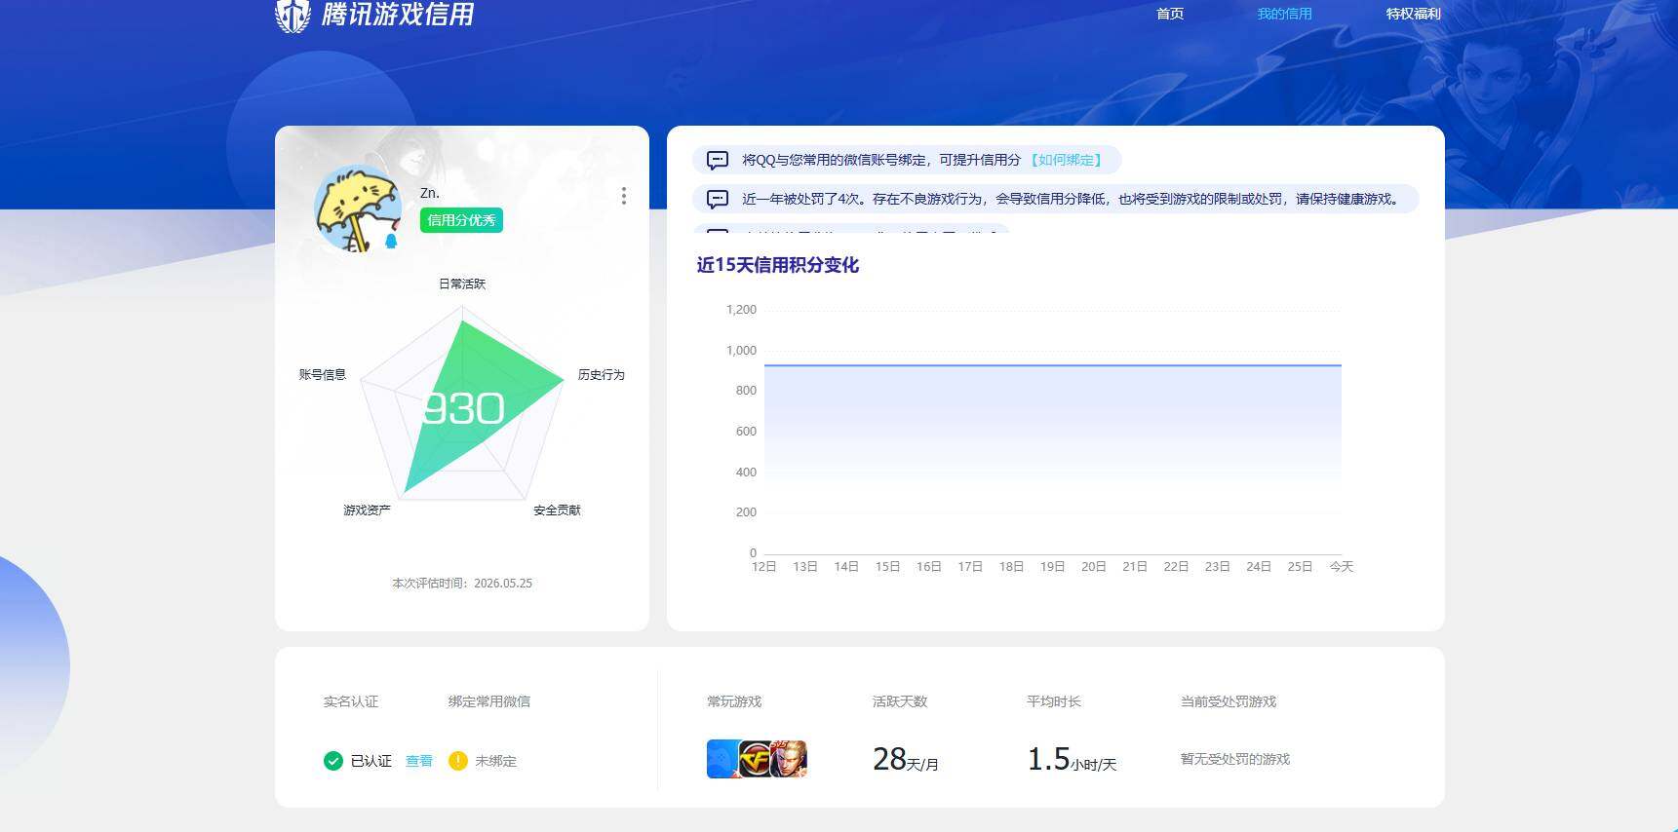Click the Zn. user avatar
This screenshot has width=1678, height=832.
[x=358, y=208]
